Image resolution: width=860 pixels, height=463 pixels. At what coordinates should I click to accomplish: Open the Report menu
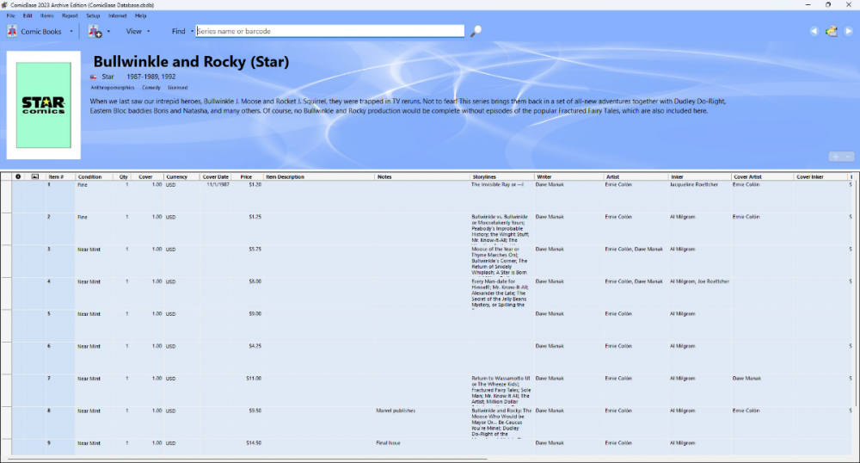70,15
